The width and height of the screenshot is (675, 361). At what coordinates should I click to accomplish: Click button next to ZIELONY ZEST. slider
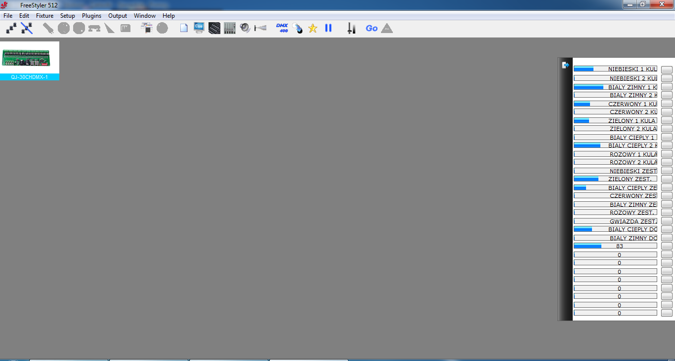coord(667,179)
